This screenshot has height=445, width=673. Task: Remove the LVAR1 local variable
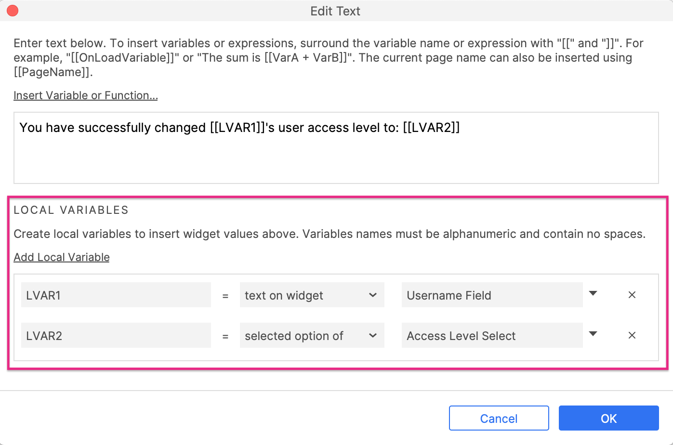[x=632, y=295]
